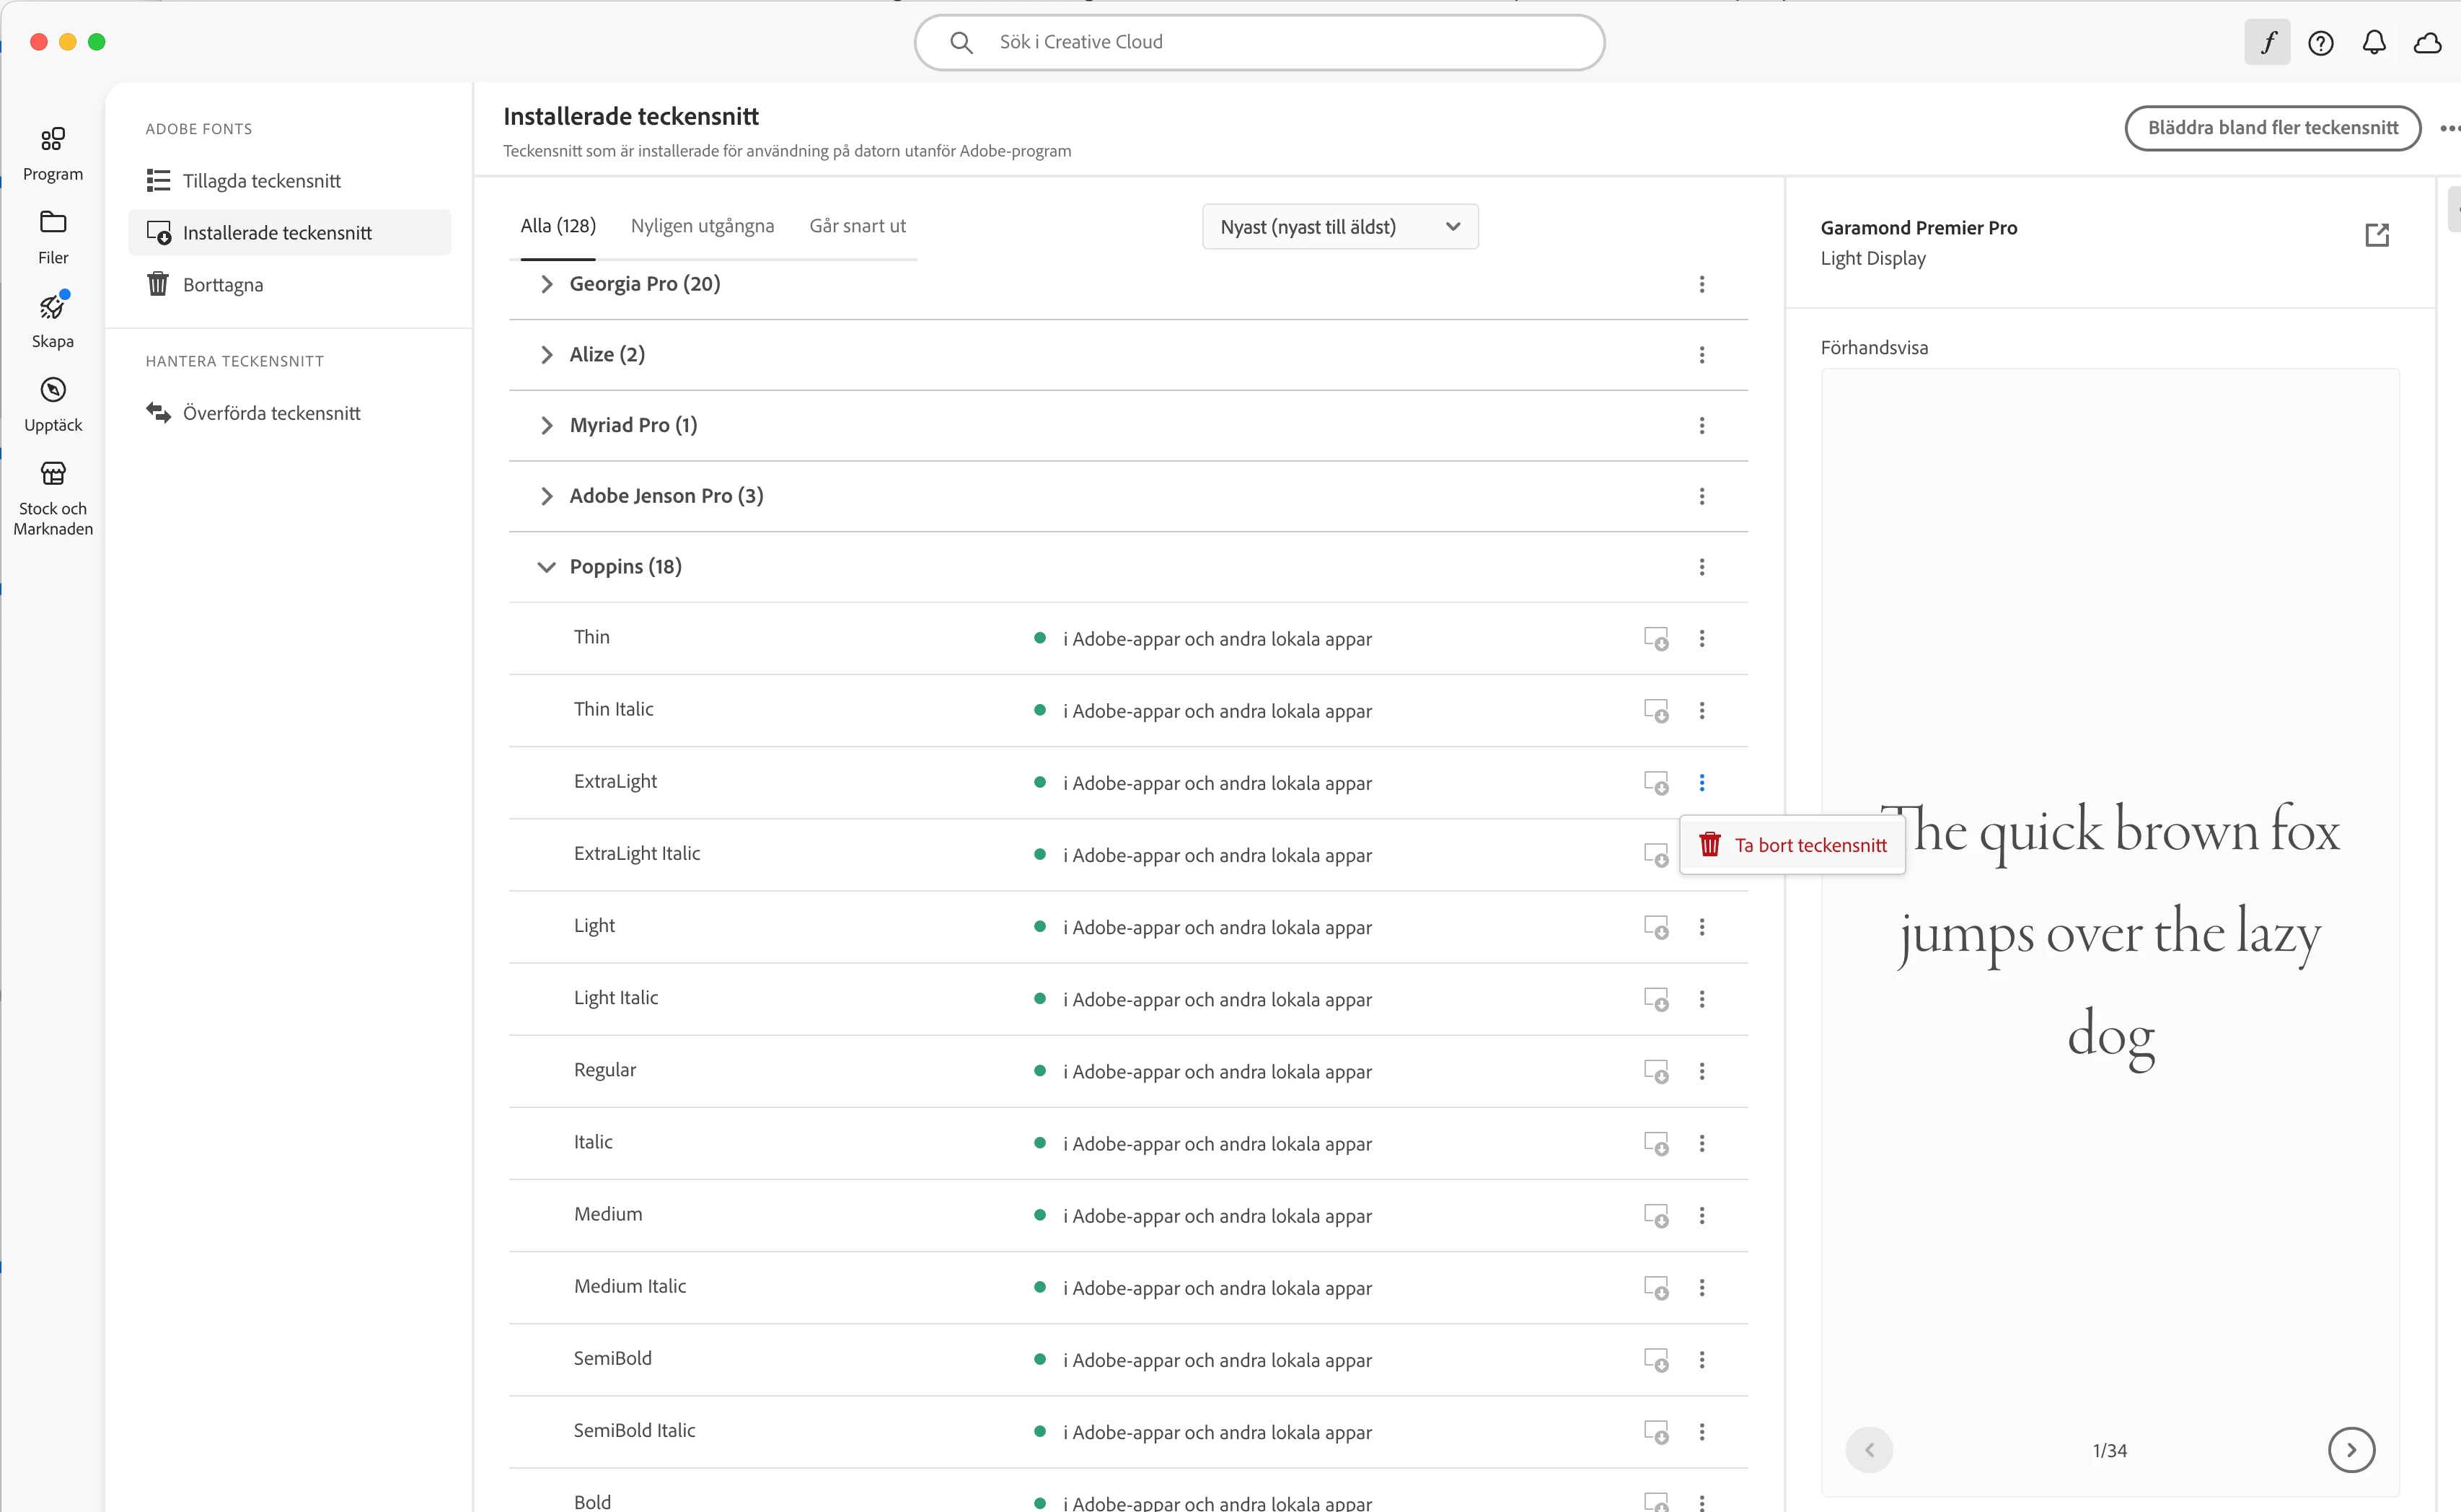Click the install toggle icon for Poppins Thin

(1655, 638)
